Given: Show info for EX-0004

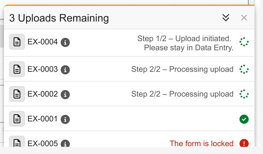Looking at the screenshot, I should pos(66,42).
